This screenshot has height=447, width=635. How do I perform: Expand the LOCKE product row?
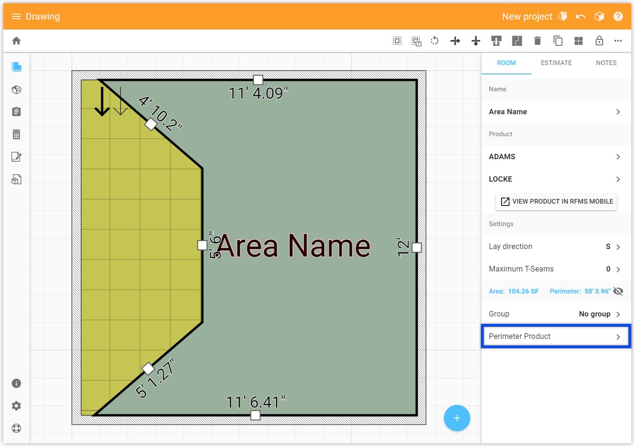click(556, 179)
